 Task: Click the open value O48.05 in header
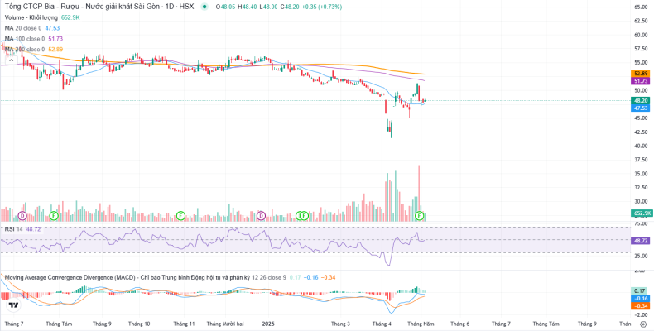click(x=226, y=7)
